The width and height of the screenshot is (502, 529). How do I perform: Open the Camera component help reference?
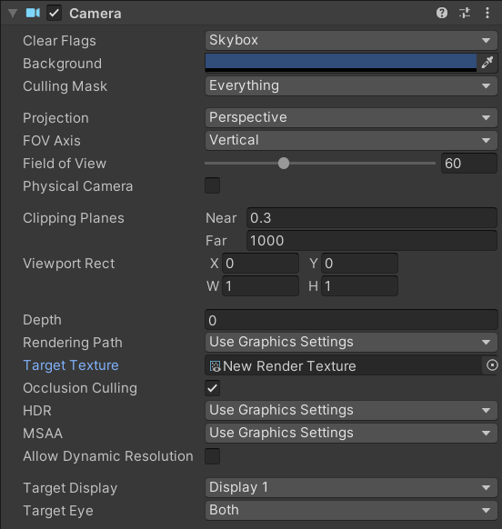coord(442,13)
